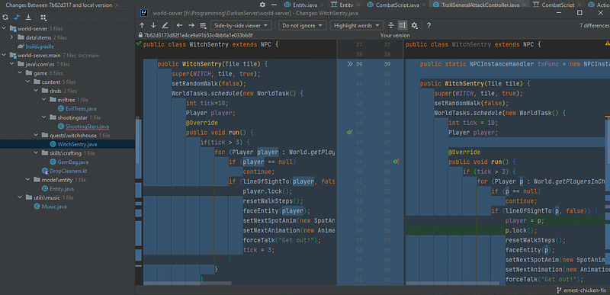Open the Side-by-side viewer dropdown

tap(241, 25)
